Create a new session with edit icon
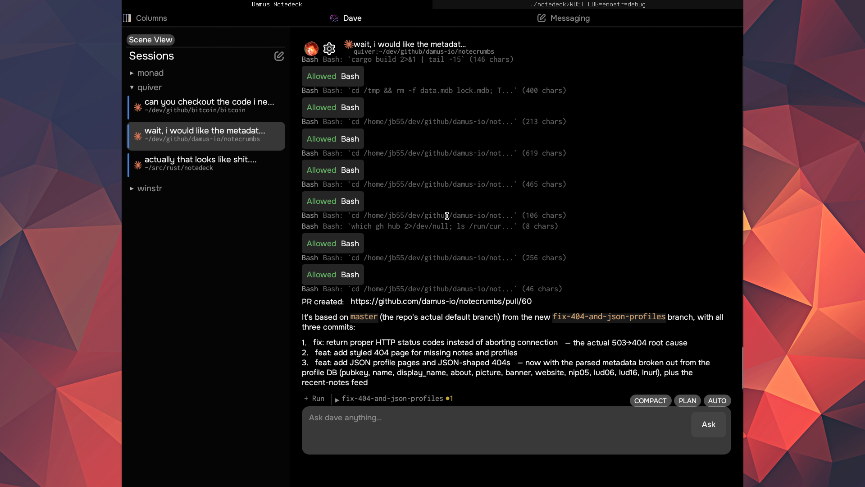Screen dimensions: 865x487 click(279, 56)
